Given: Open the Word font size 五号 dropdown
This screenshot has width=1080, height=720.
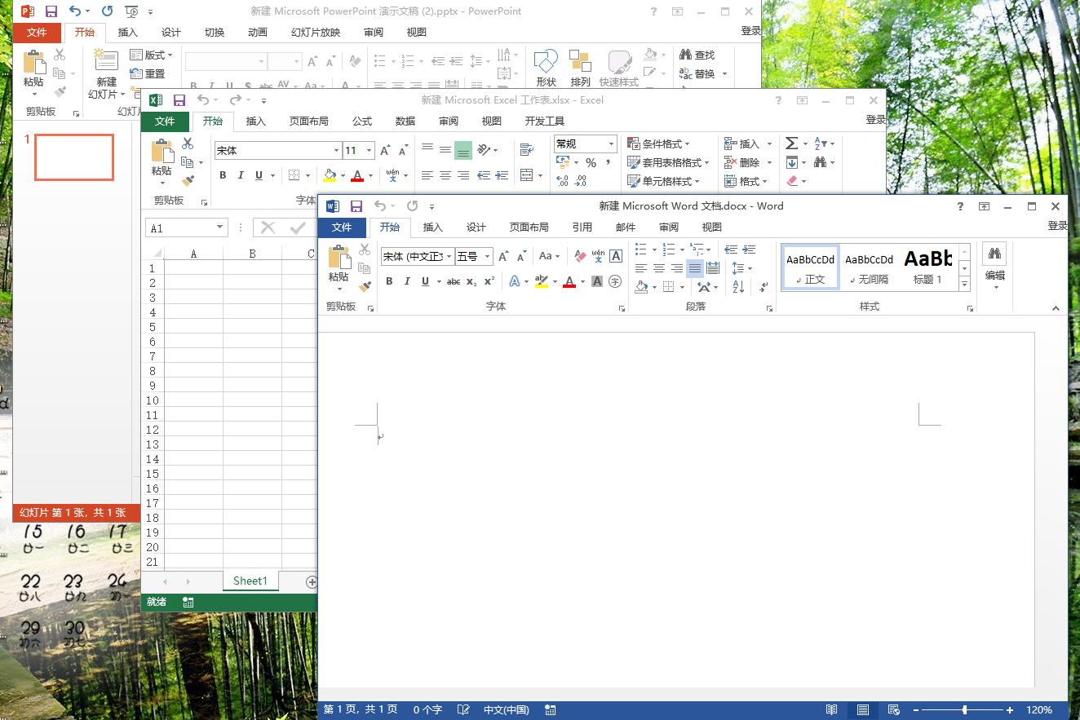Looking at the screenshot, I should click(488, 256).
